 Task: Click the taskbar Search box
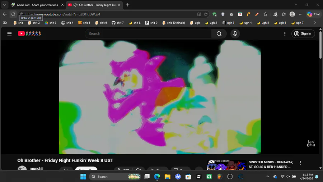click(115, 177)
